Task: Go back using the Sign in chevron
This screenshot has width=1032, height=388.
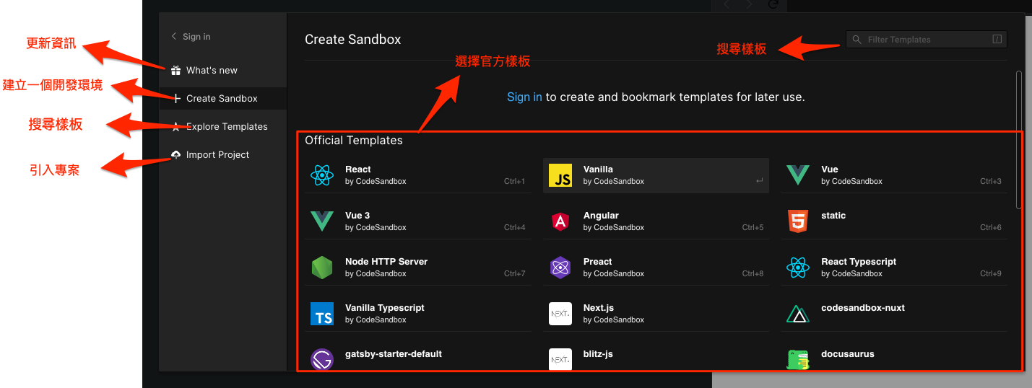Action: [x=174, y=37]
